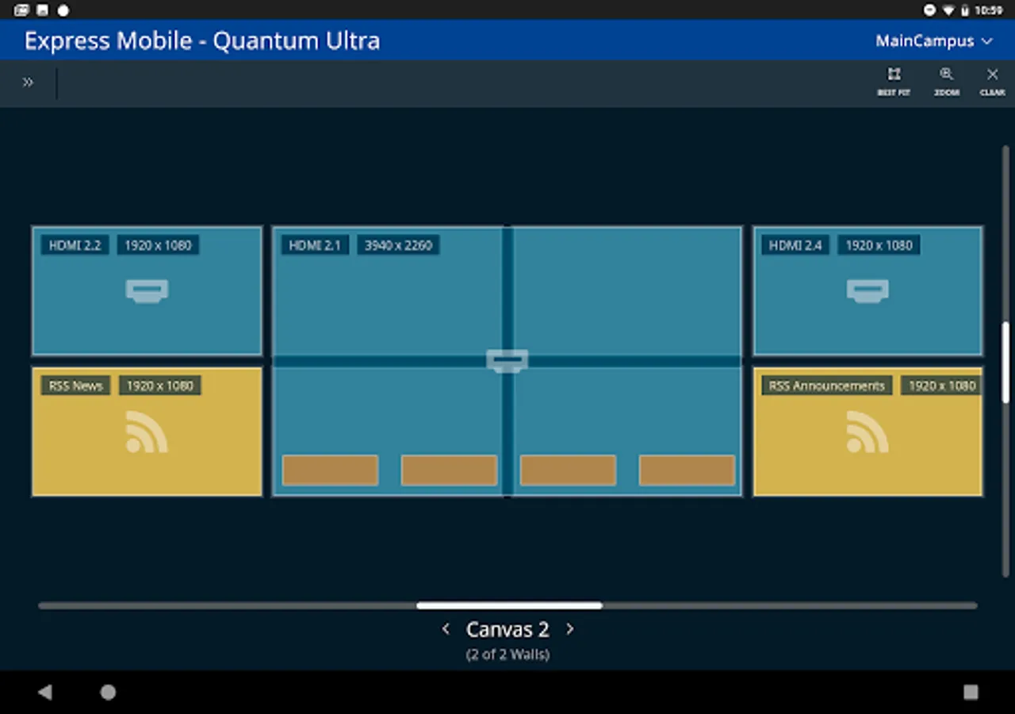Go to previous canvas with left arrow
This screenshot has width=1015, height=714.
pos(446,629)
